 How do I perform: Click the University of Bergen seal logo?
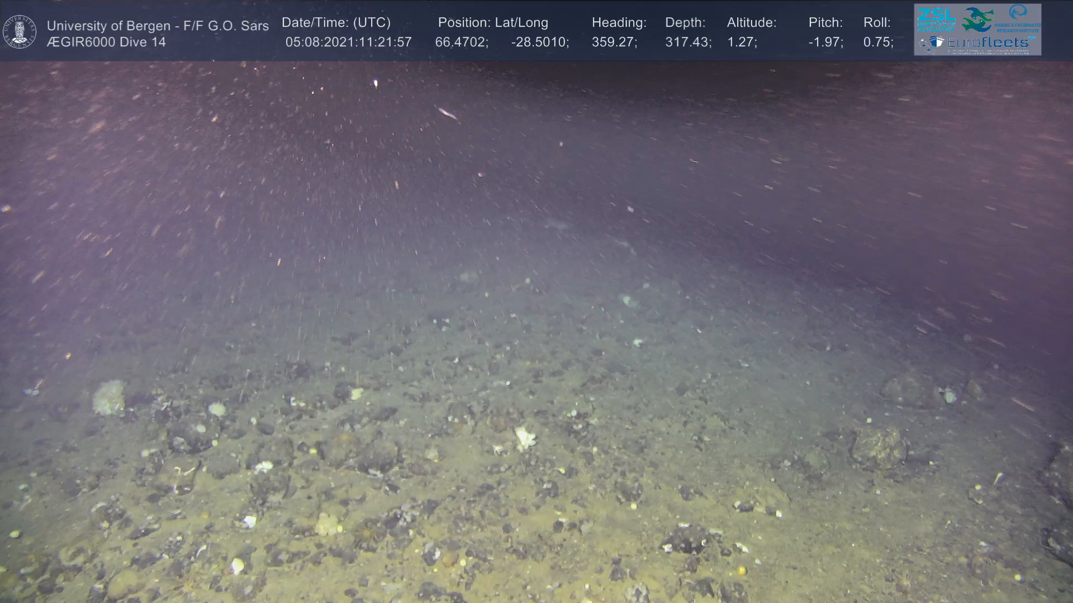[20, 32]
